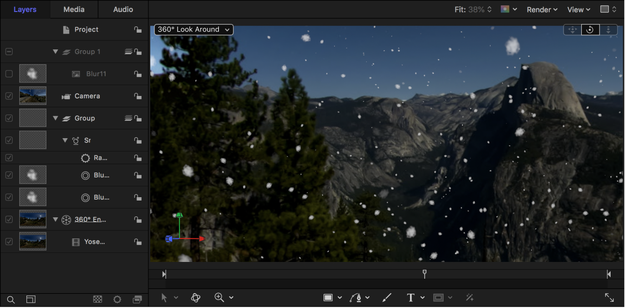Activate the canvas Pan view control
The image size is (626, 308).
pyautogui.click(x=572, y=29)
